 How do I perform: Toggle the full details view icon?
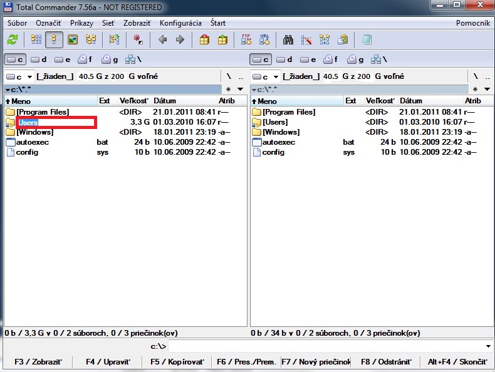click(x=54, y=39)
